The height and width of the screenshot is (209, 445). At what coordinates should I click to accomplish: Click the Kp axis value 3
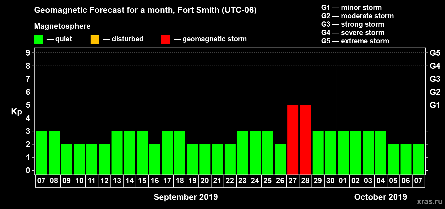(28, 131)
